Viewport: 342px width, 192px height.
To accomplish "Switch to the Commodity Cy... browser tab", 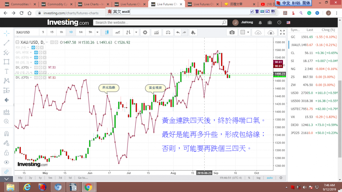I will 57,4.
